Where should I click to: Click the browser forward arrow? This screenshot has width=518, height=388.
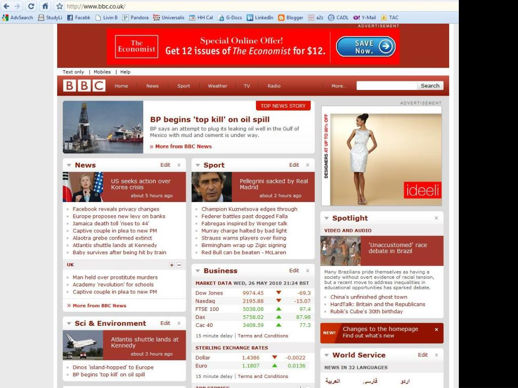pyautogui.click(x=18, y=6)
